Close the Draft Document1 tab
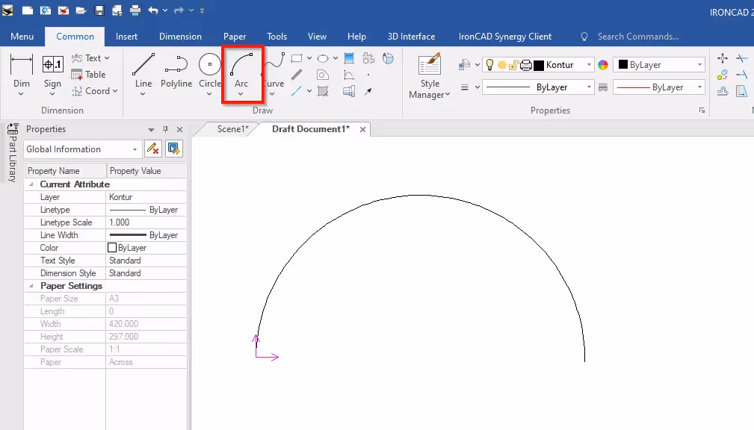The width and height of the screenshot is (754, 430). pos(363,129)
